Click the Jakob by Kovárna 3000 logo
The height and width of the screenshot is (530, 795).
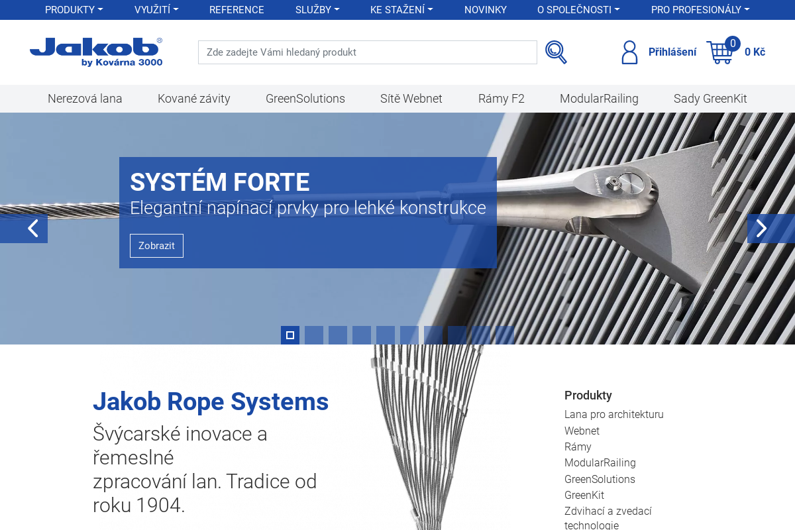click(96, 52)
